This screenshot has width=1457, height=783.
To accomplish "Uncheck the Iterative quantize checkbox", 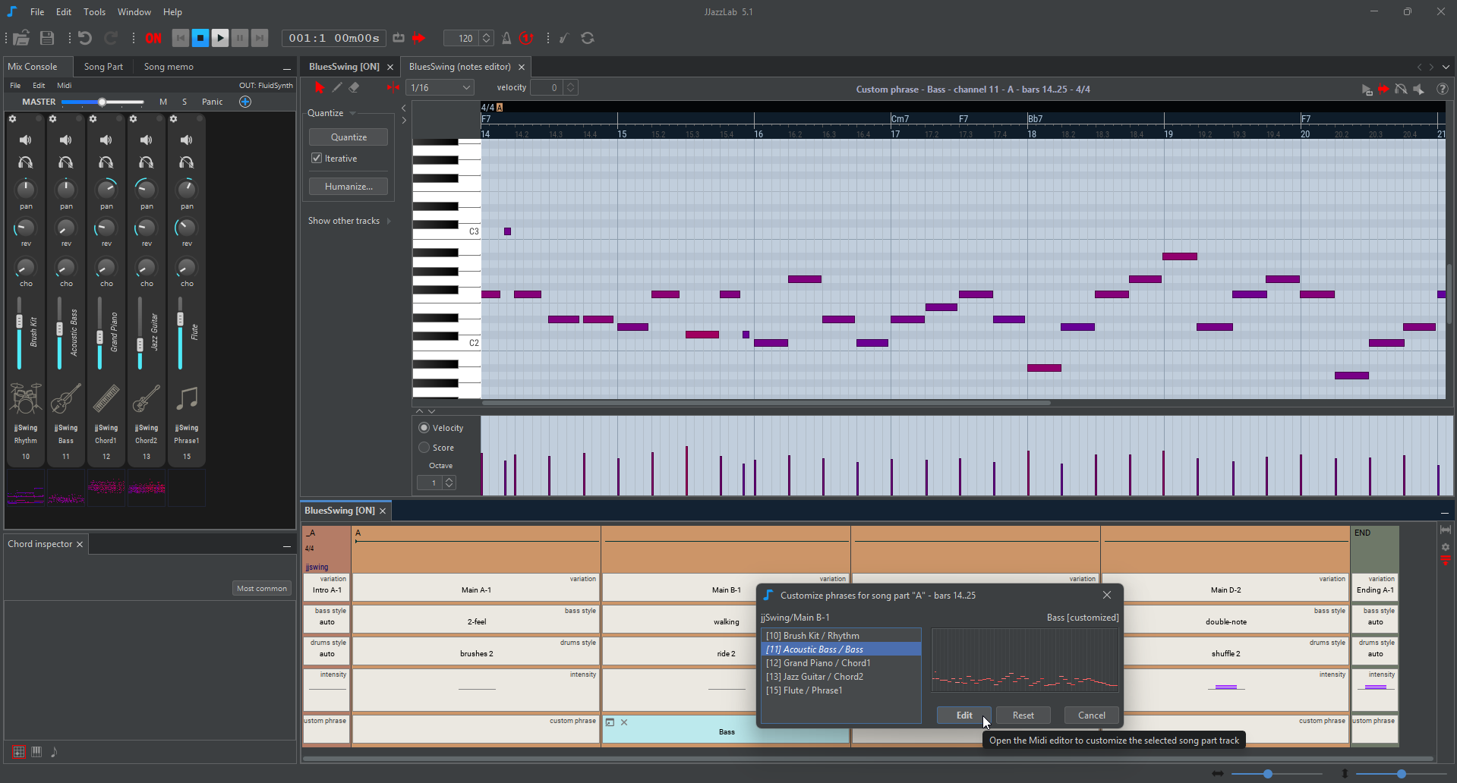I will (317, 159).
